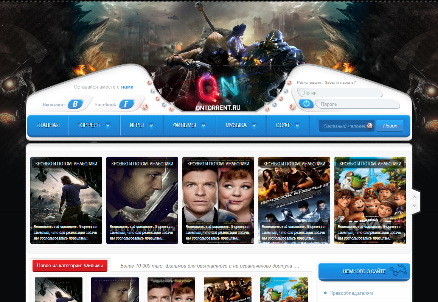The height and width of the screenshot is (302, 438).
Task: Open first film thumbnail in Фильмы list
Action: pyautogui.click(x=59, y=290)
